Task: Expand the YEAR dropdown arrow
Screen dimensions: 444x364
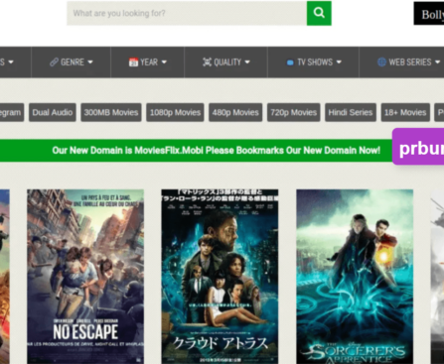Action: 164,62
